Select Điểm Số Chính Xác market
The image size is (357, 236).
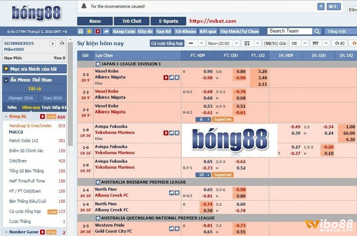tap(26, 151)
